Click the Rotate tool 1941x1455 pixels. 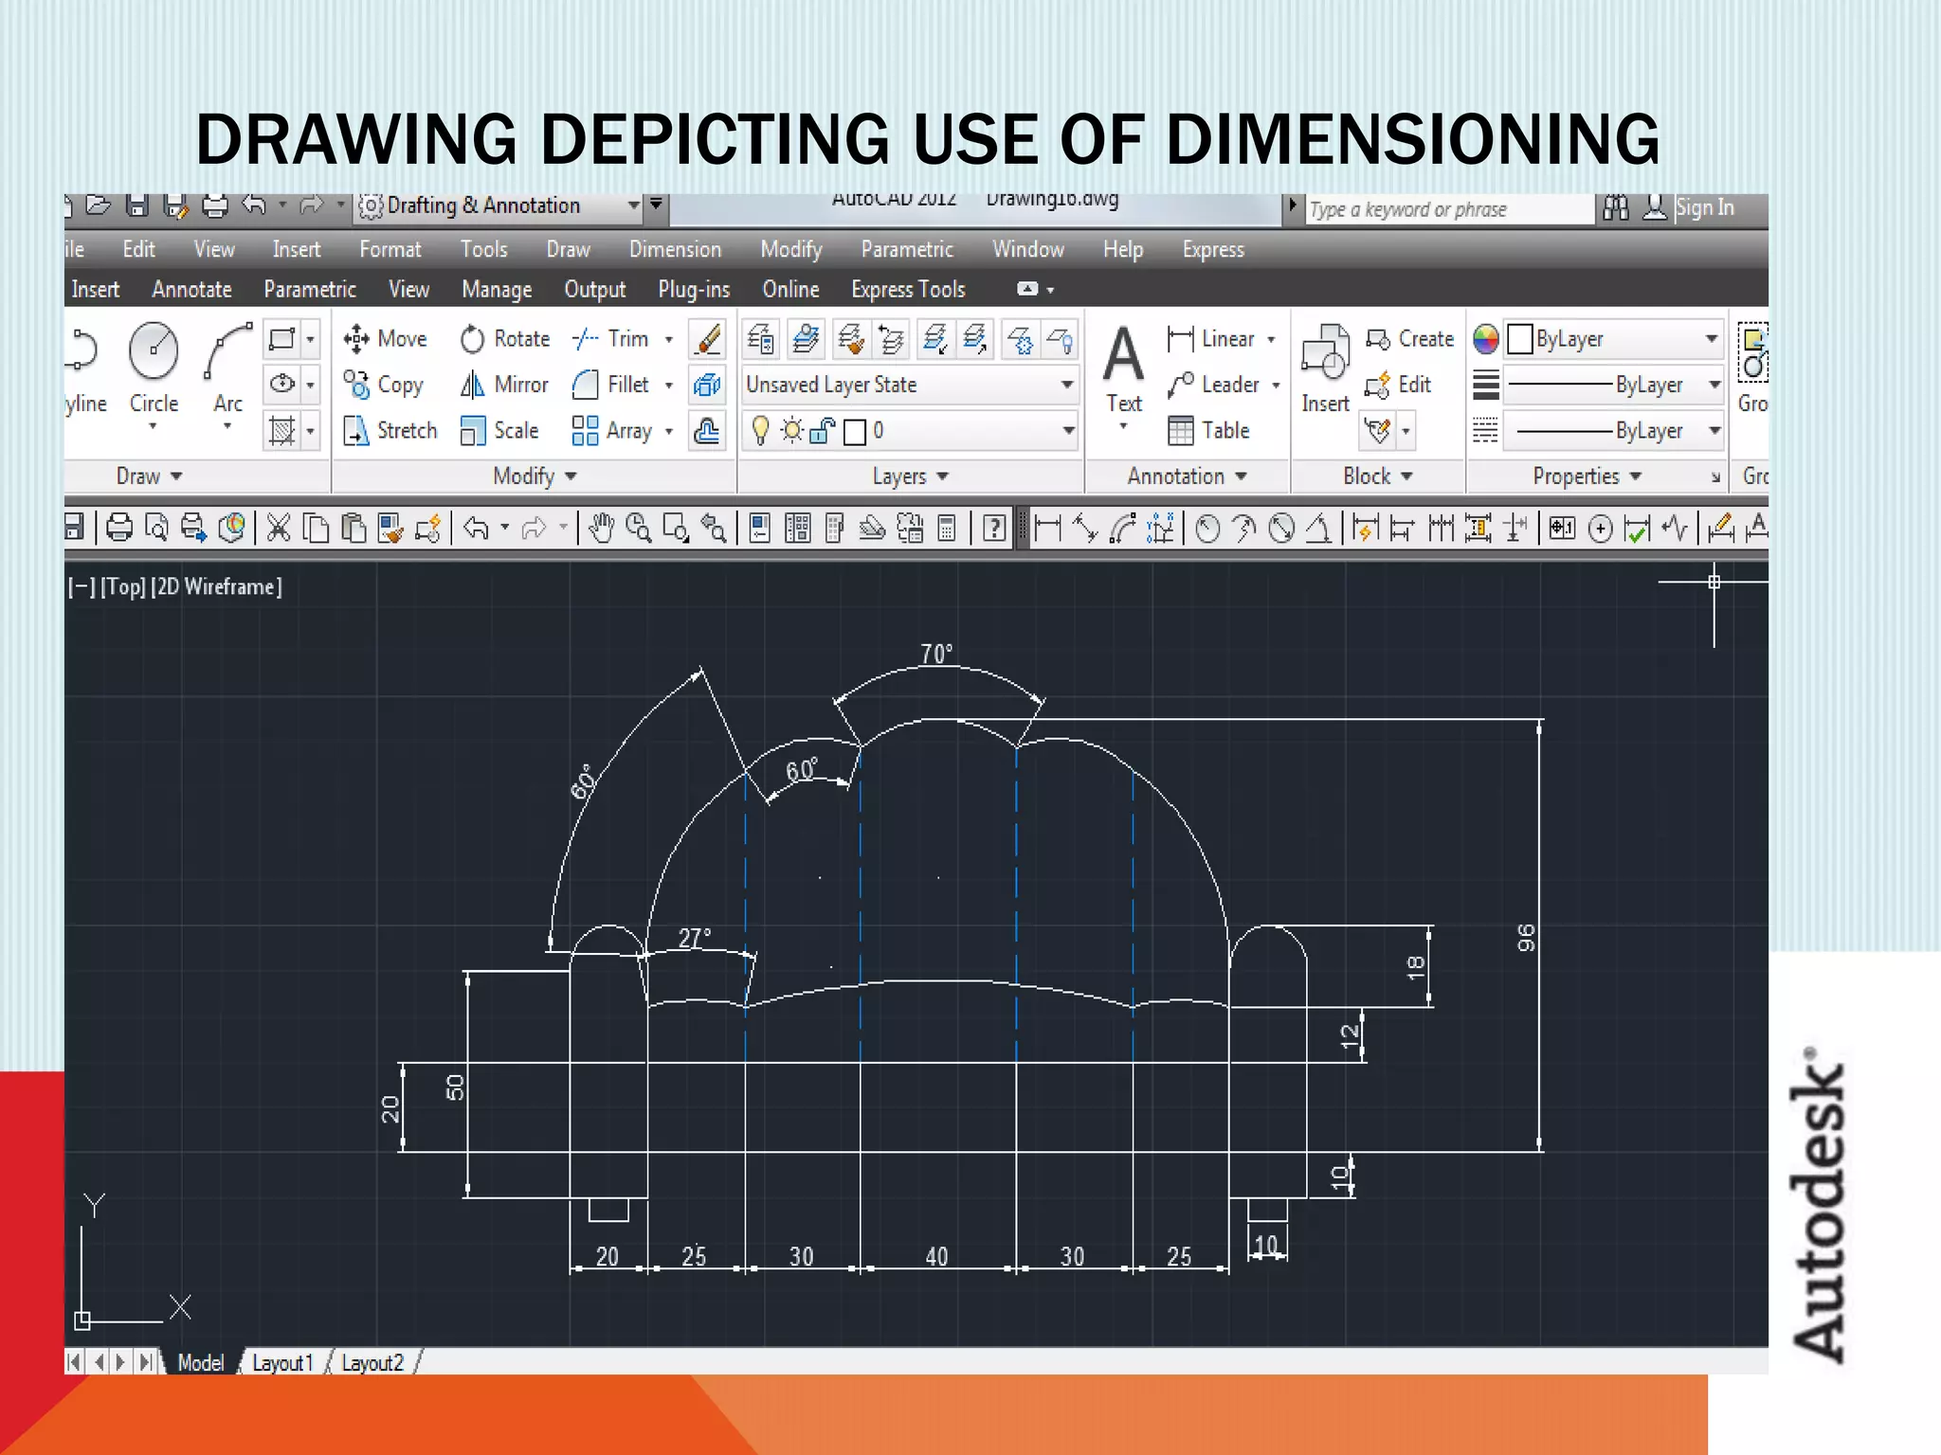tap(504, 339)
